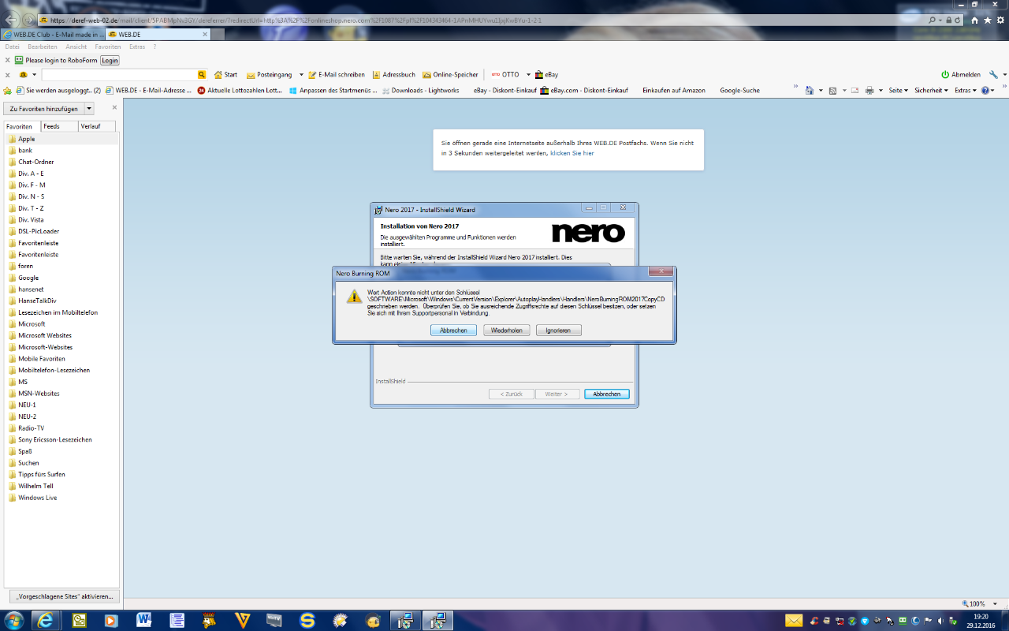This screenshot has height=631, width=1009.
Task: Open the Ansicht menu
Action: coord(76,47)
